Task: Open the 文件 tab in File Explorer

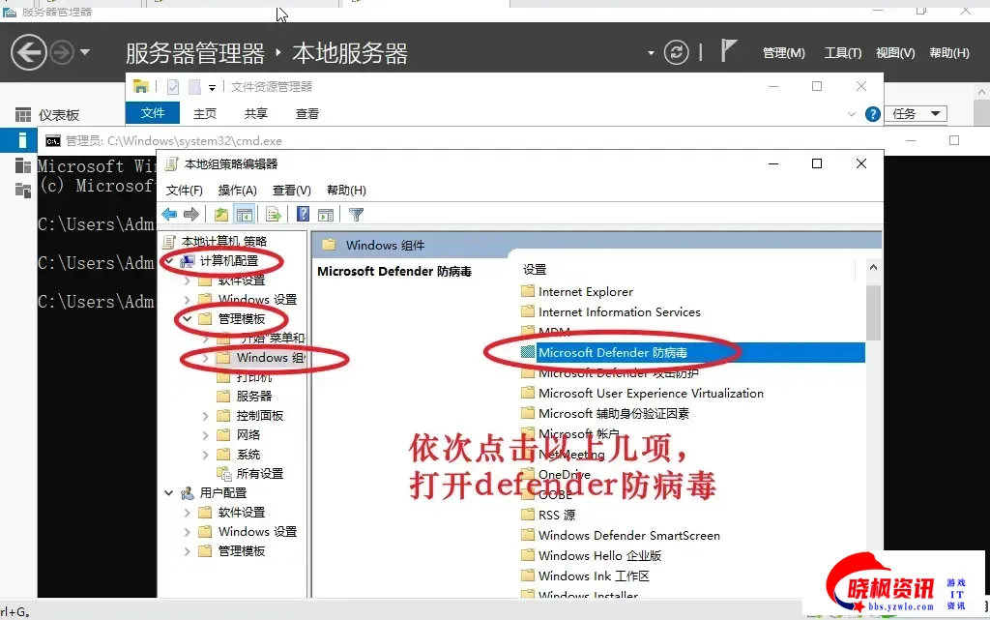Action: tap(153, 113)
